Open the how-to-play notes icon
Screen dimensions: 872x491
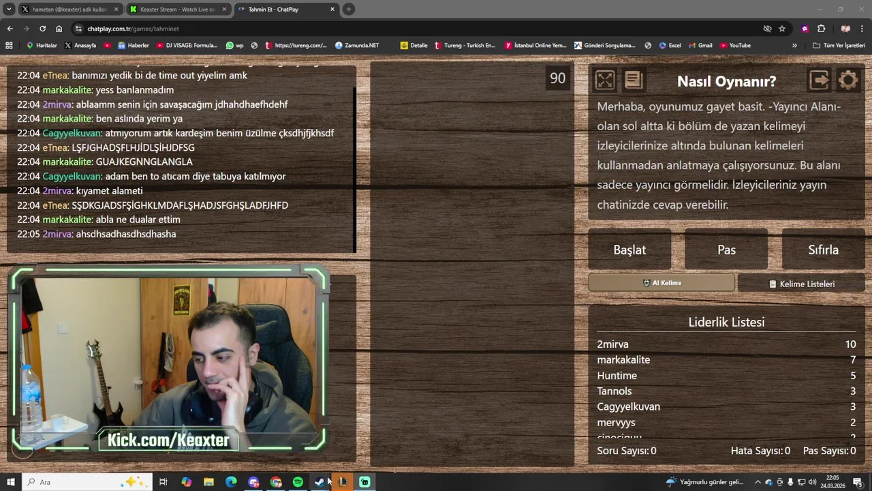tap(634, 80)
